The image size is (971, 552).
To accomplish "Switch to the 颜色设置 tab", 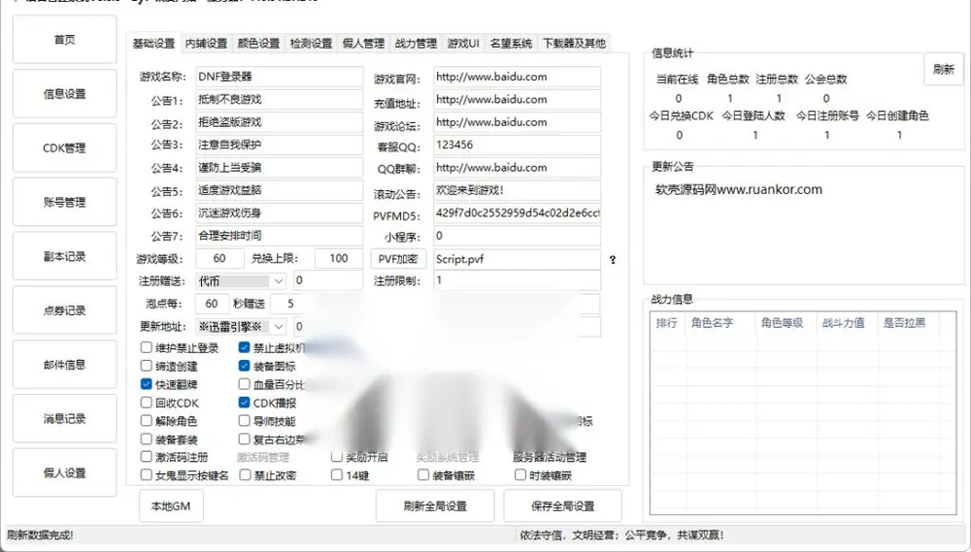I will pos(258,44).
